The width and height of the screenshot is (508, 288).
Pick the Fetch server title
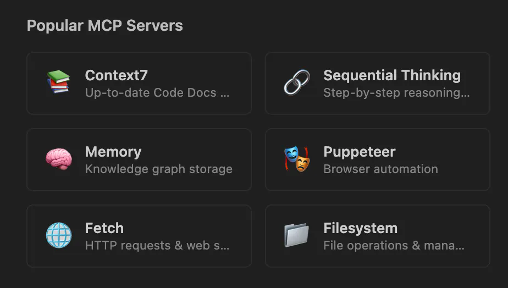104,228
